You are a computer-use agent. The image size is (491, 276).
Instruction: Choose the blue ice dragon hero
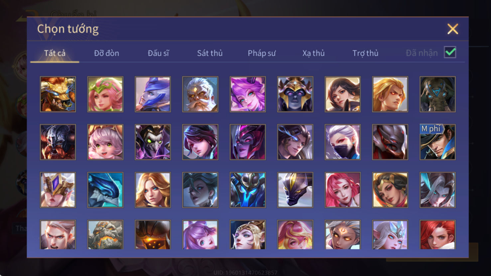105,190
